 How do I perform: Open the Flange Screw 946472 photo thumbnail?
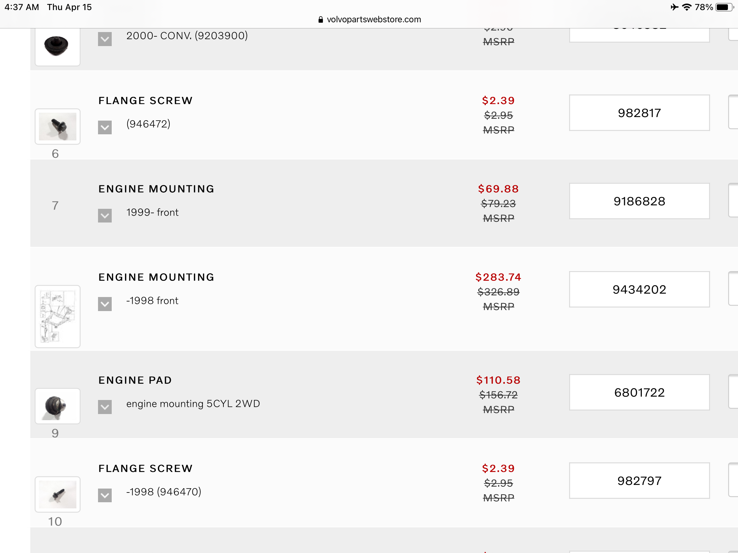[x=57, y=126]
